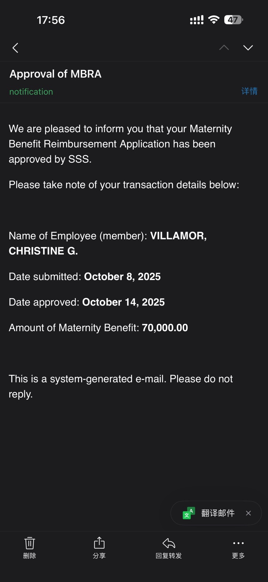Tap the share icon

[x=99, y=543]
